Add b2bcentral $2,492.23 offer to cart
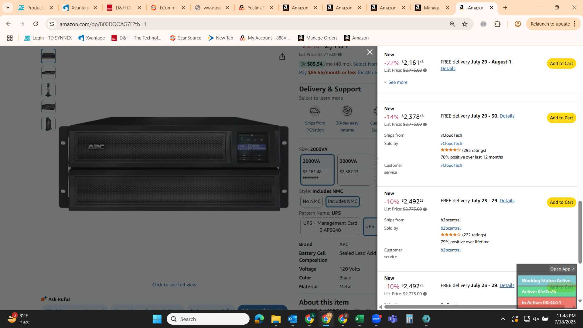Viewport: 583px width, 328px height. (561, 202)
